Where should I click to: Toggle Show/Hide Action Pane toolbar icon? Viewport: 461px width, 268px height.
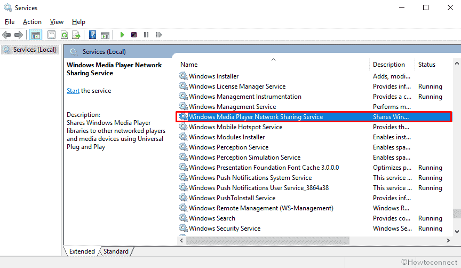click(105, 35)
